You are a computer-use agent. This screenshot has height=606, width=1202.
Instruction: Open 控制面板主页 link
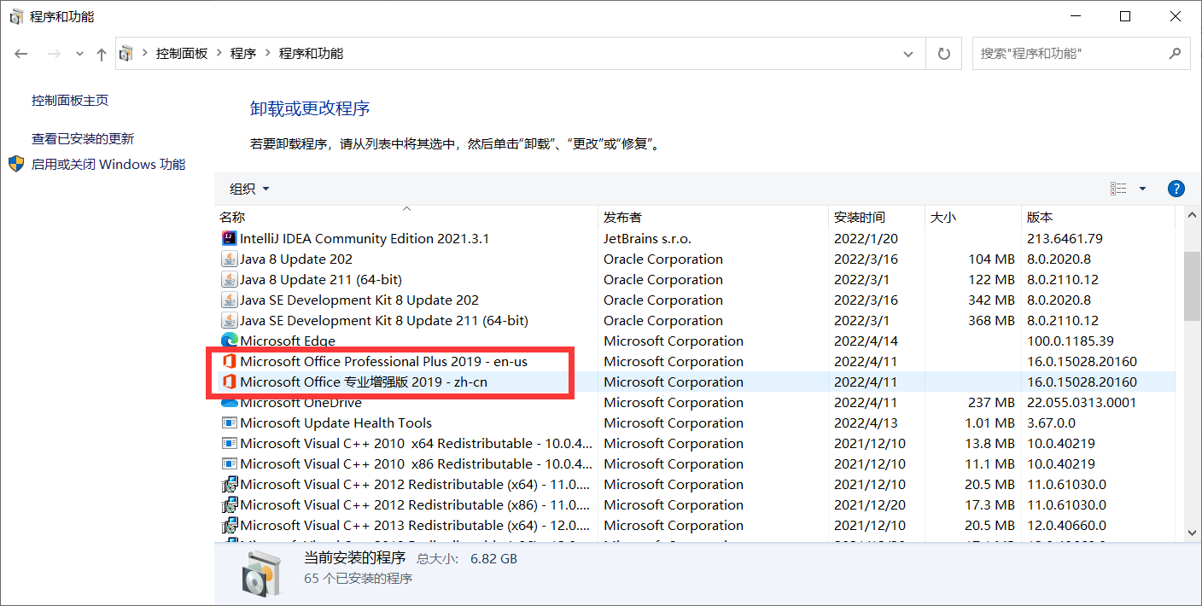click(70, 101)
